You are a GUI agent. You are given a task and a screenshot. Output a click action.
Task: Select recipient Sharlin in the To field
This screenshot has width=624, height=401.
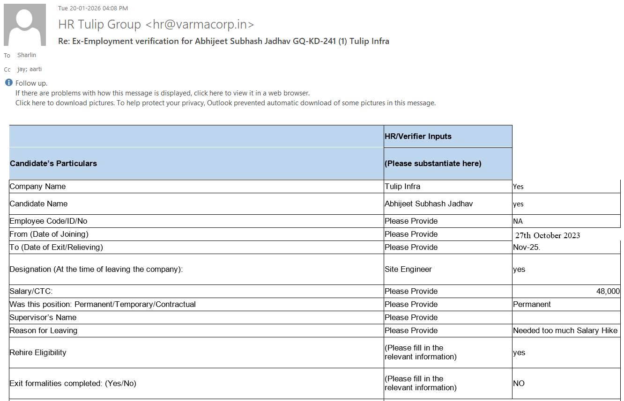pyautogui.click(x=27, y=55)
